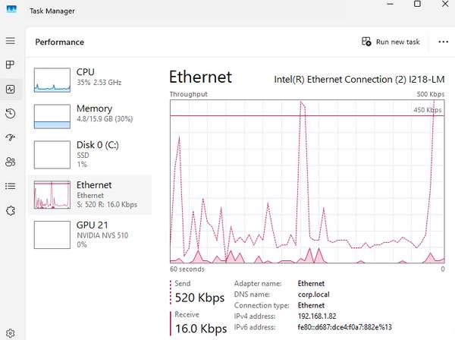Click the IPv4 address value 192.168.1.82

pos(317,316)
